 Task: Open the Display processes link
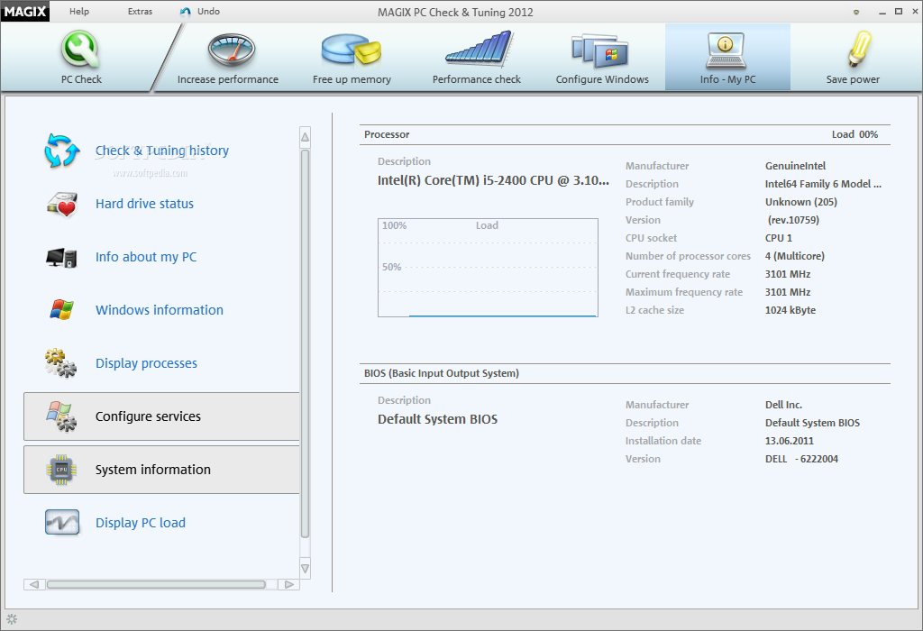[147, 363]
